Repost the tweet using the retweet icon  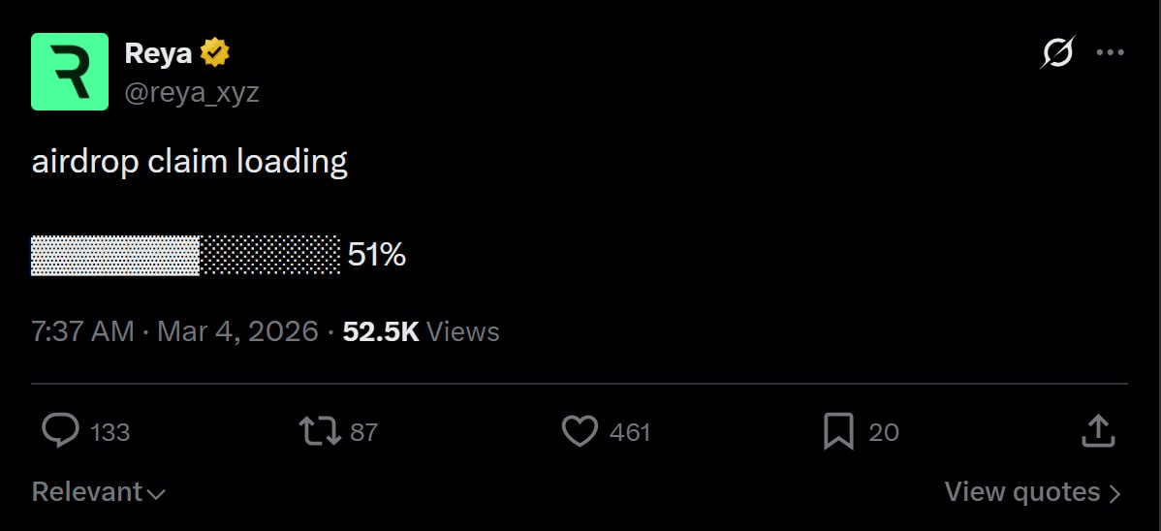click(320, 431)
